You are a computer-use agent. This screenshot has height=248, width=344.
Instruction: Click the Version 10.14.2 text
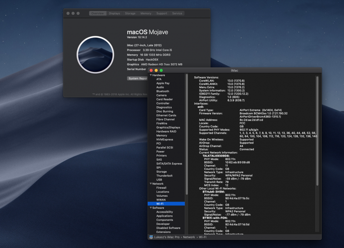point(137,37)
